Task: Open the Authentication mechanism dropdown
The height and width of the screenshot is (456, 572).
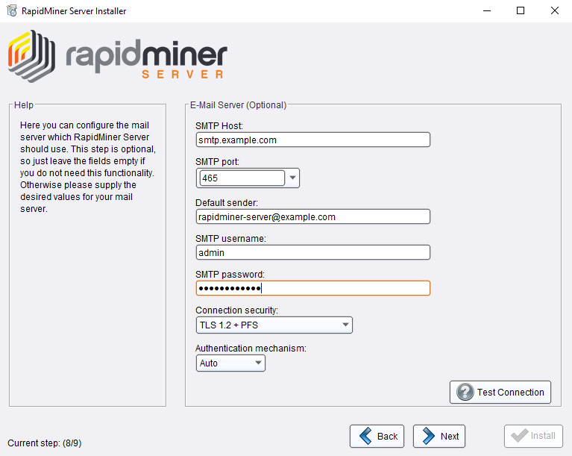Action: tap(258, 363)
